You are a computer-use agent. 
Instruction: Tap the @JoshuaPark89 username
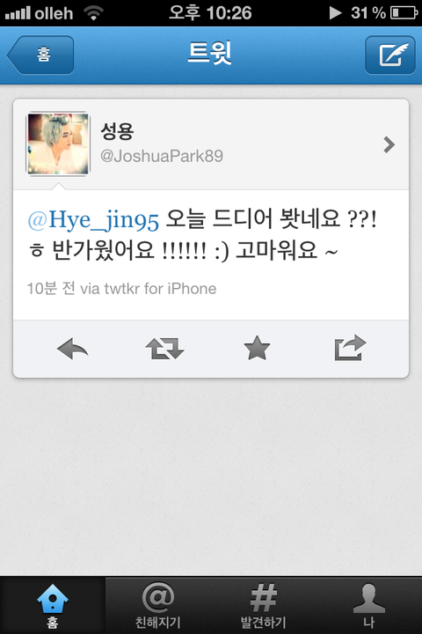pyautogui.click(x=162, y=156)
